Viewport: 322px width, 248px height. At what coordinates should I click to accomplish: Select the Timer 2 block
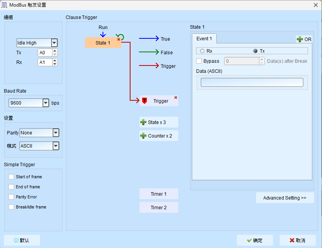pos(159,207)
